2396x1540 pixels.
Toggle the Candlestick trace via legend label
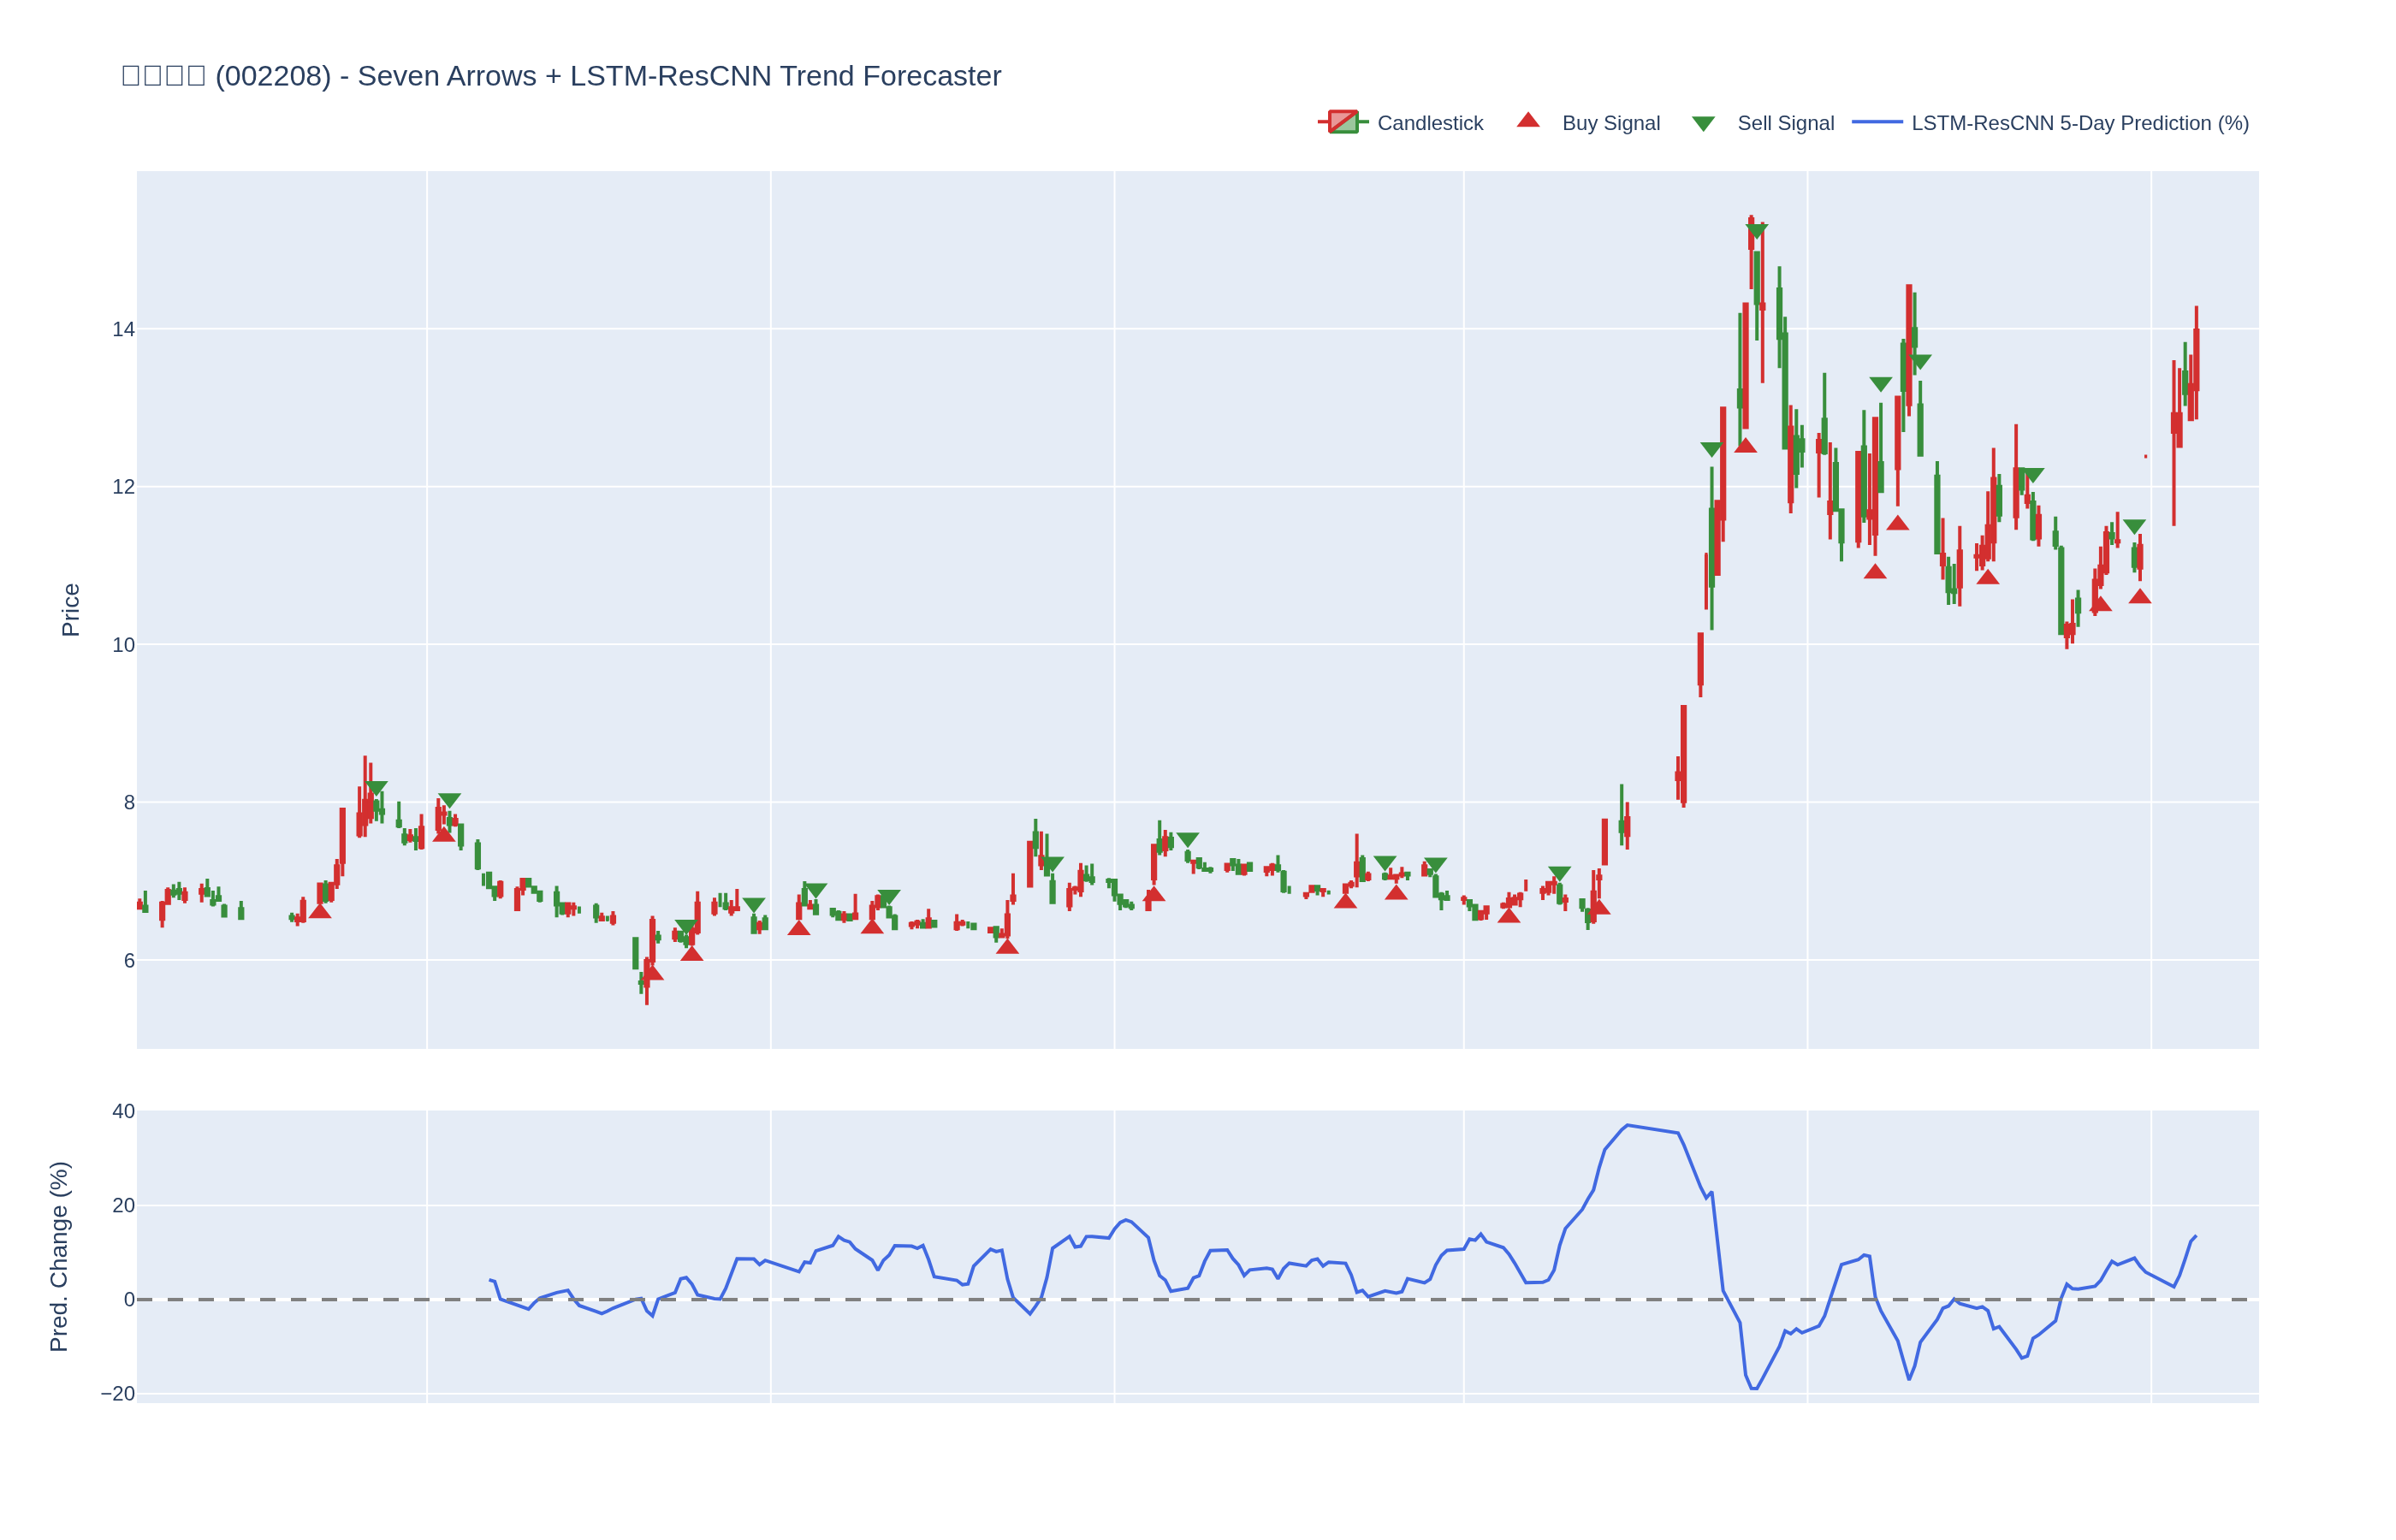point(1429,123)
